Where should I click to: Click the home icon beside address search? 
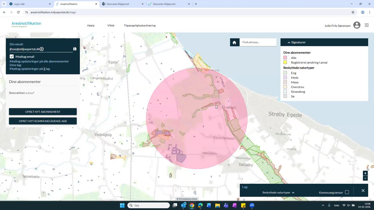pos(234,42)
